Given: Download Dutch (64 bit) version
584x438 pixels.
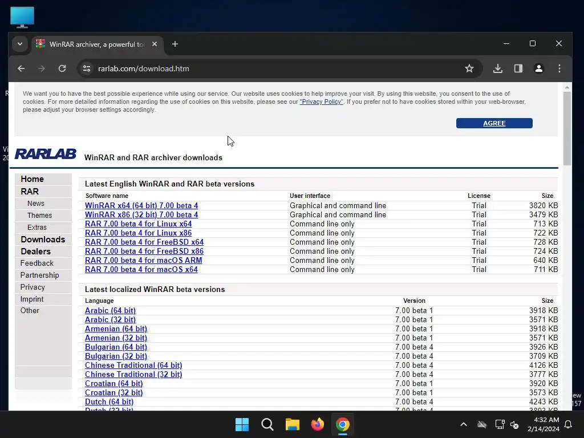Looking at the screenshot, I should tap(109, 402).
